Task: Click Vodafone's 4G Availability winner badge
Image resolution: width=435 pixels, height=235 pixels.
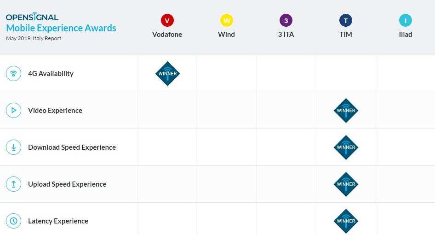Action: (x=167, y=74)
